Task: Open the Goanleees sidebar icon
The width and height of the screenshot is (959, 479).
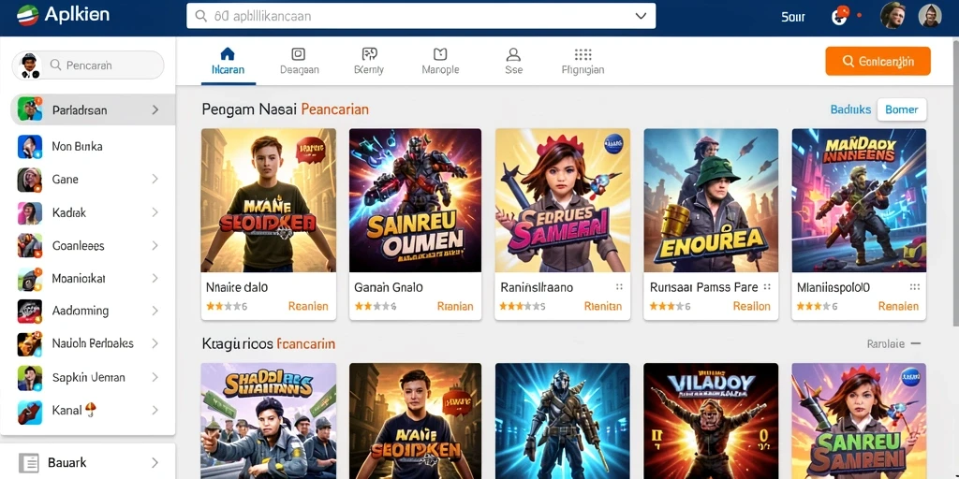Action: 29,246
